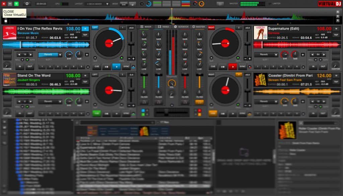Viewport: 343px width, 196px height.
Task: Switch to the VIDEO tab
Action: click(x=163, y=27)
